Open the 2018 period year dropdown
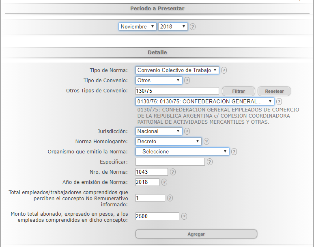 [x=172, y=26]
